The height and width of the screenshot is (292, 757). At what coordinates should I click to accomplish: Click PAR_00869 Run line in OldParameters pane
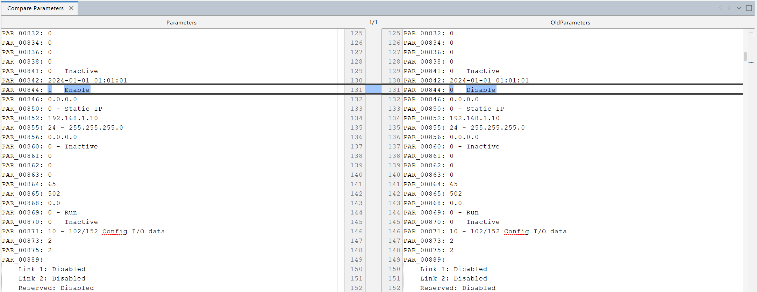(441, 212)
